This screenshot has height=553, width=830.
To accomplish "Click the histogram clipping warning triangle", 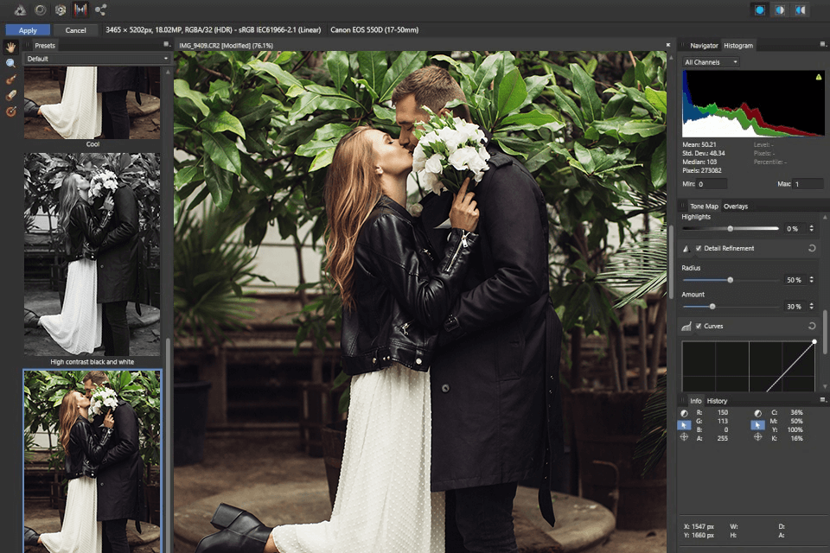I will [x=819, y=77].
